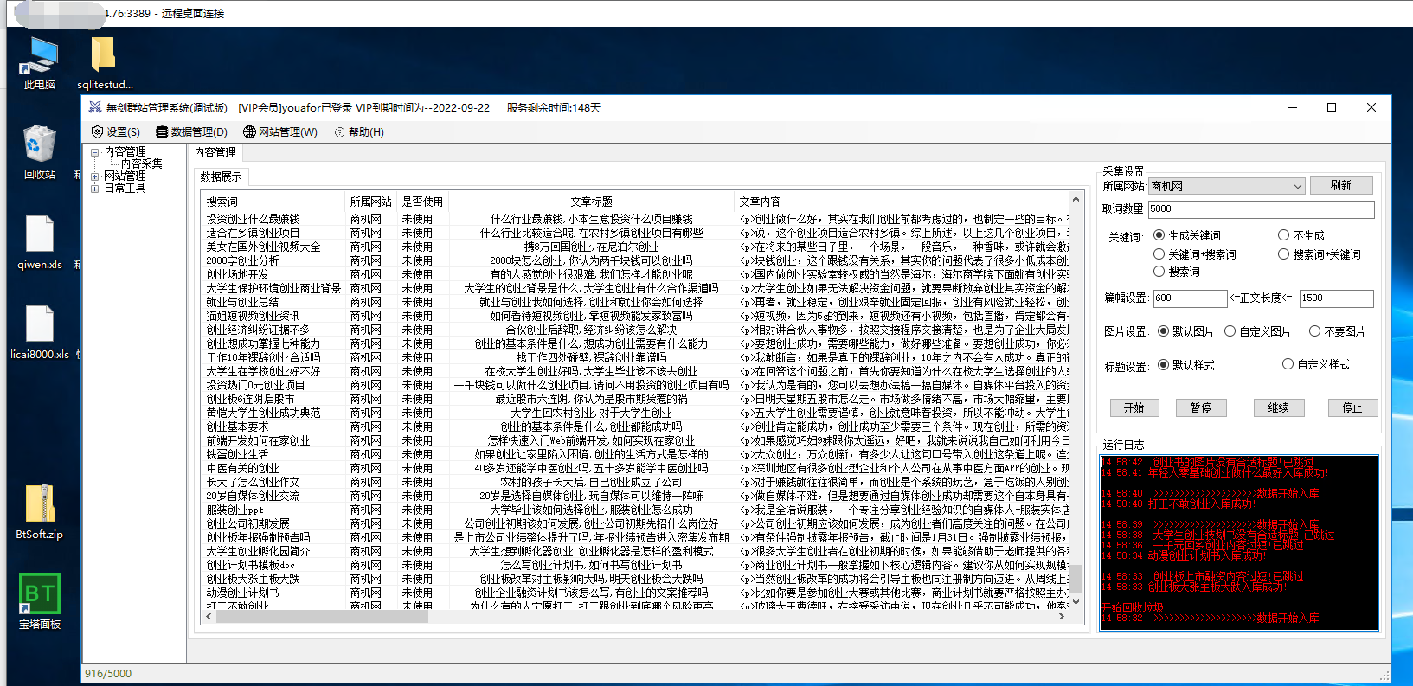The width and height of the screenshot is (1413, 686).
Task: Select the 搜索词 radio option
Action: tap(1177, 272)
